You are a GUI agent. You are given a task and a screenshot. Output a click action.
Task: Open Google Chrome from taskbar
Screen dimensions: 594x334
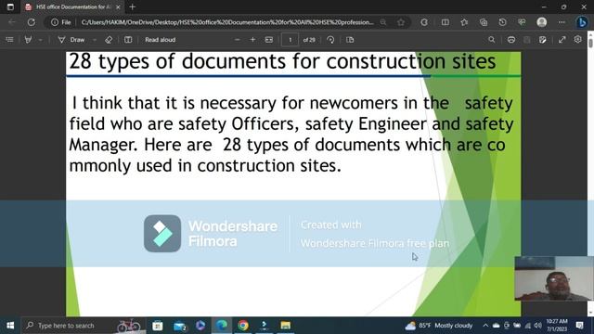point(243,326)
